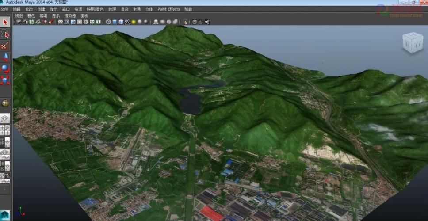Switch to four view layout

5,130
